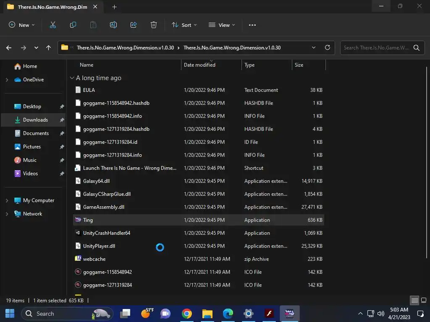
Task: Select the EULA text document
Action: (199, 90)
